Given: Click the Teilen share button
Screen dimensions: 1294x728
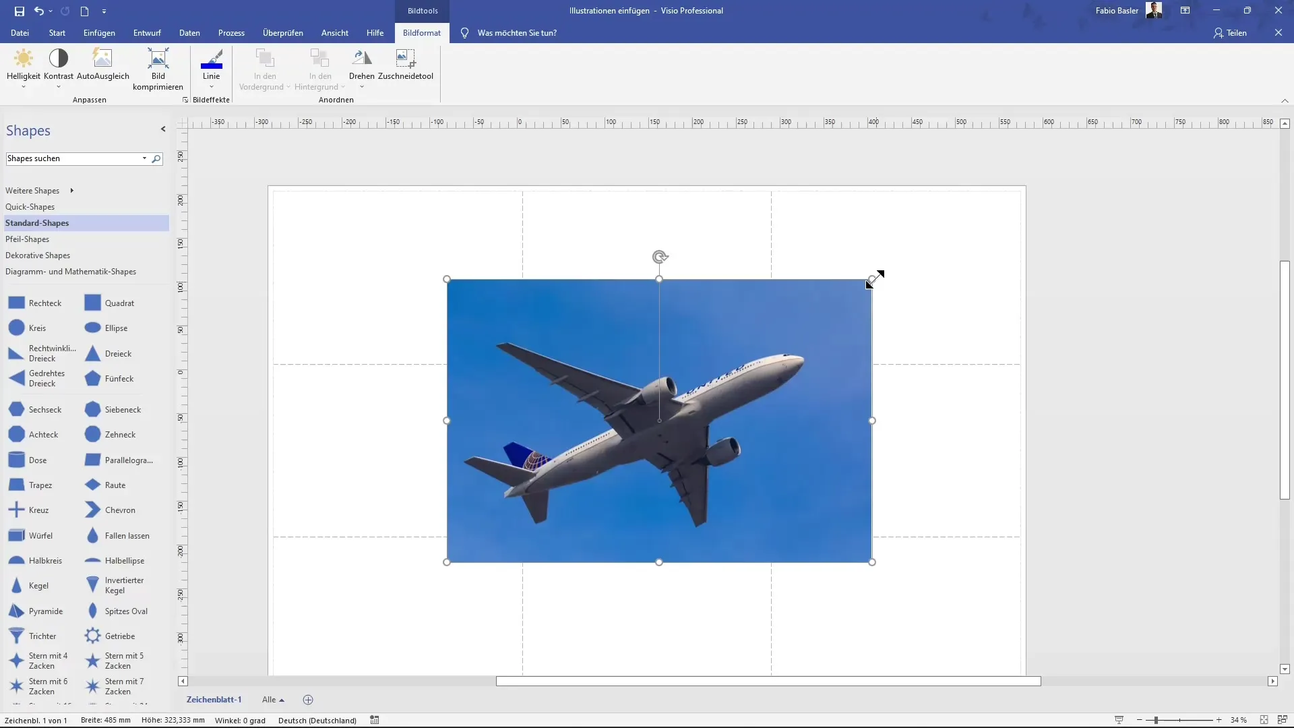Looking at the screenshot, I should 1231,32.
